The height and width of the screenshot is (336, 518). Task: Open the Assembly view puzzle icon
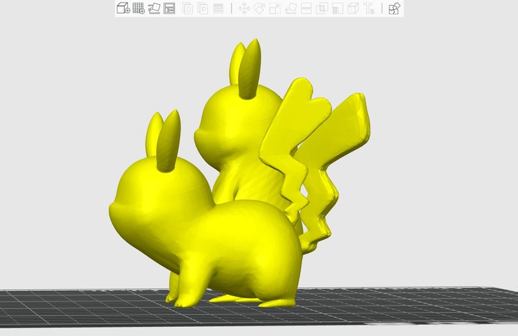point(394,8)
